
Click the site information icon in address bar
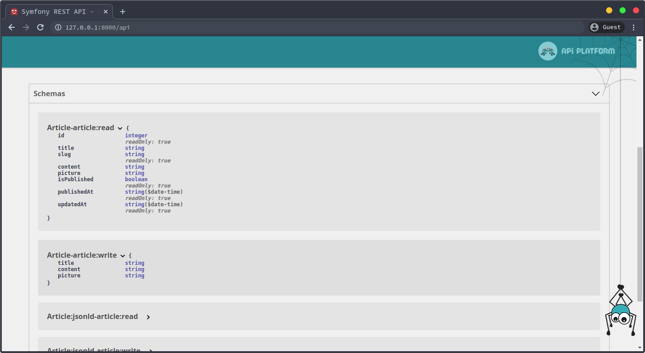pyautogui.click(x=58, y=27)
